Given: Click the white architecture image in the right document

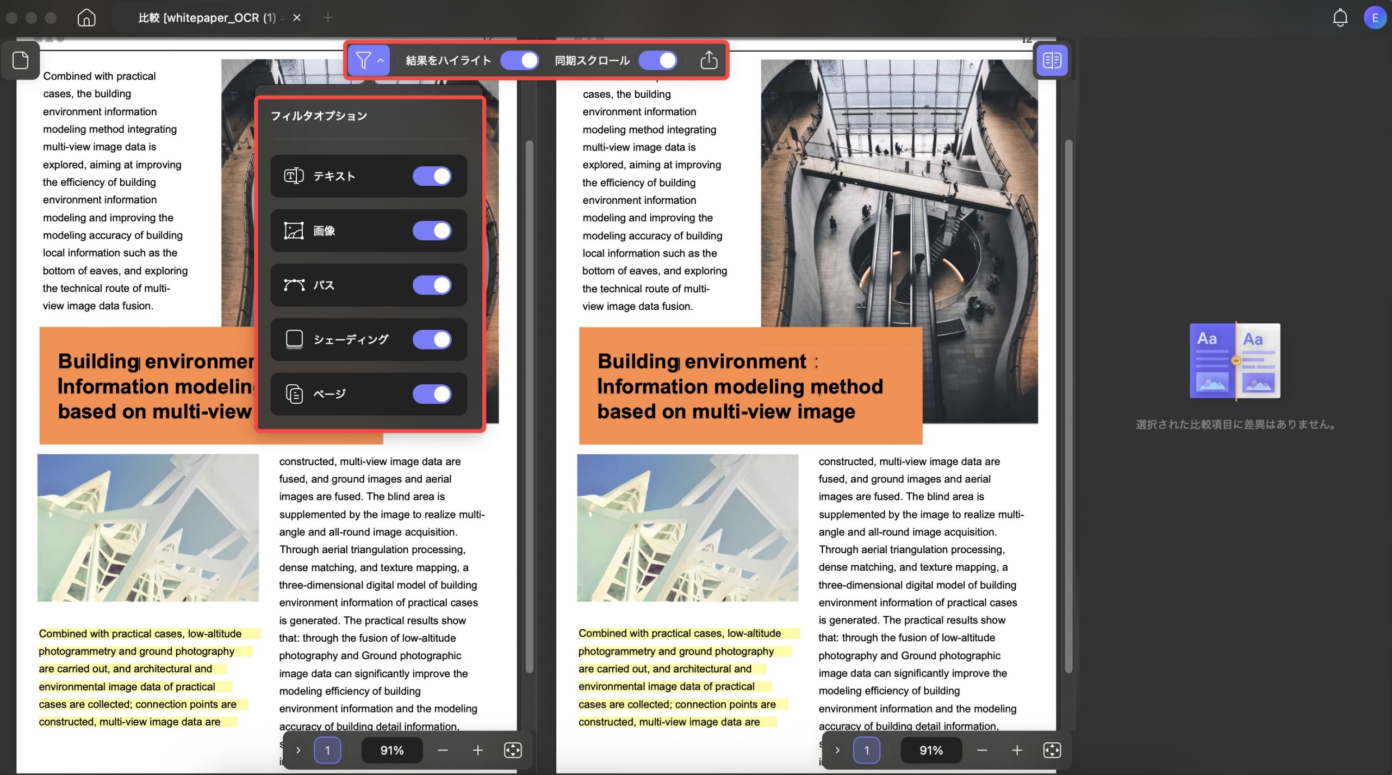Looking at the screenshot, I should pos(688,528).
